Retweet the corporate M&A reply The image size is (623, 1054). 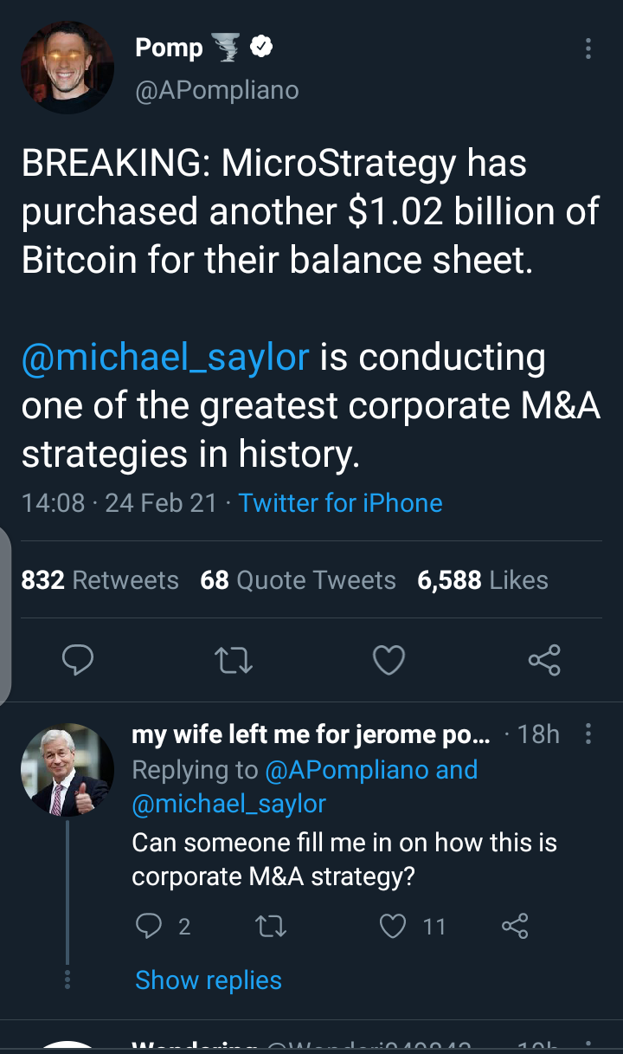[273, 927]
